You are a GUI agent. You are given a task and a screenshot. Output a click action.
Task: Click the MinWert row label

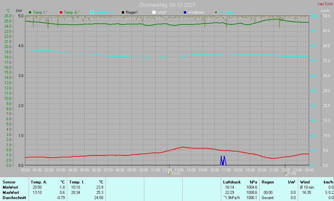click(x=10, y=187)
